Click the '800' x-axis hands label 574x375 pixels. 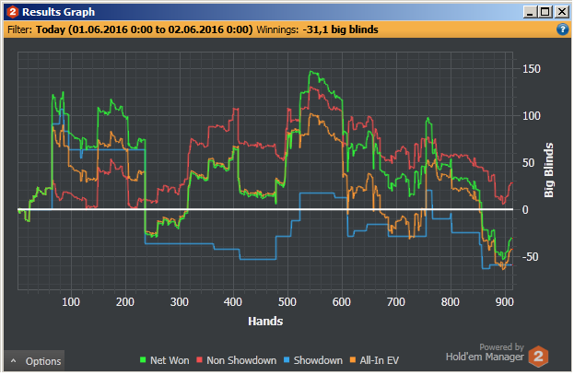451,302
